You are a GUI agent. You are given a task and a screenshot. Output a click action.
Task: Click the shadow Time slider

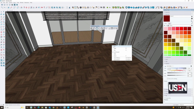coord(177,68)
